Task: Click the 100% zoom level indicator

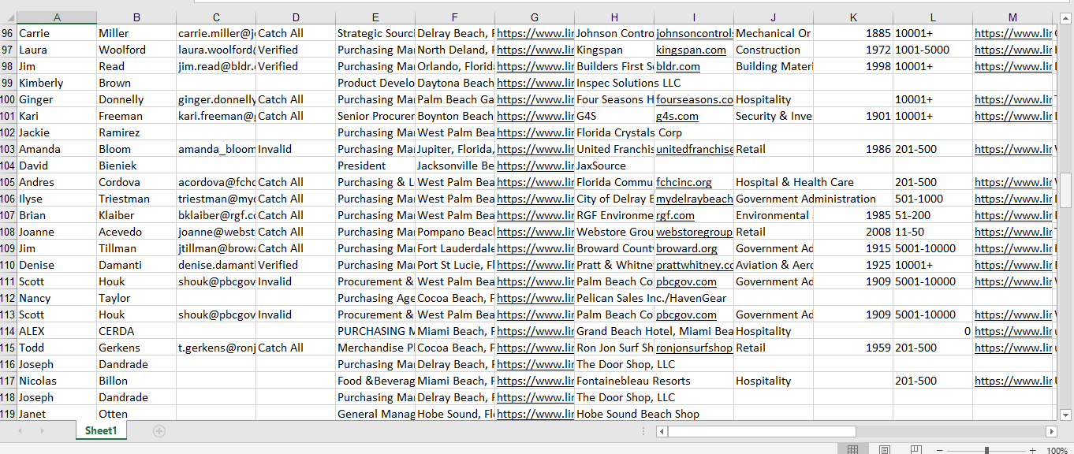Action: coord(1056,448)
